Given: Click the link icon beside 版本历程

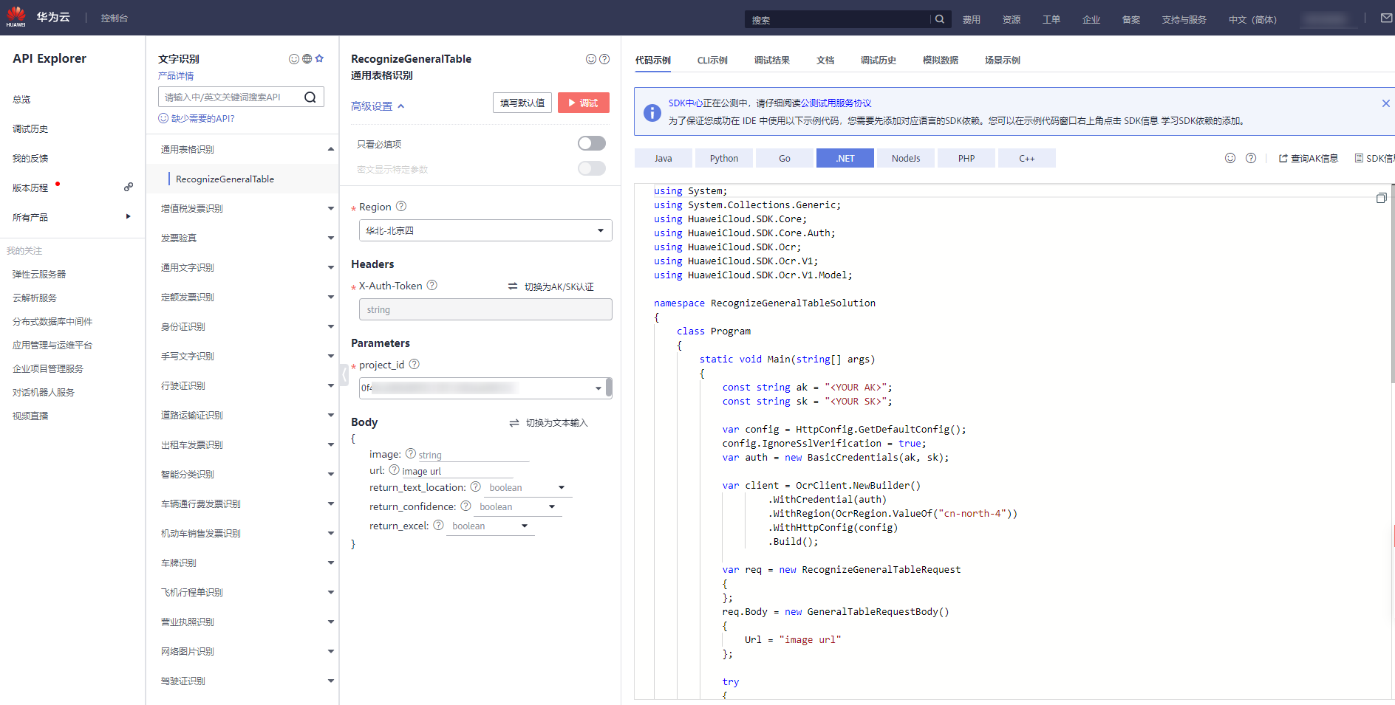Looking at the screenshot, I should coord(129,187).
